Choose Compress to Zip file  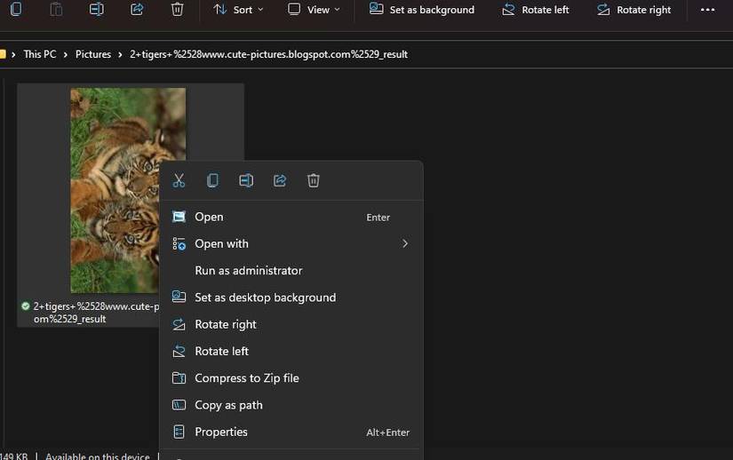pos(291,378)
